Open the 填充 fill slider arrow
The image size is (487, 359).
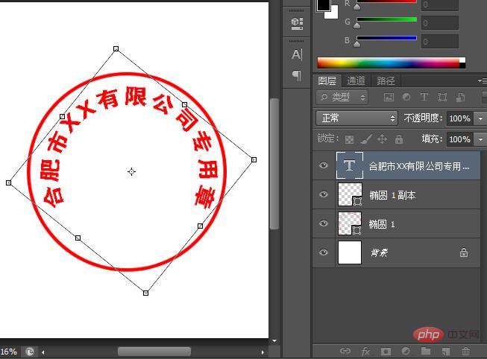(480, 139)
